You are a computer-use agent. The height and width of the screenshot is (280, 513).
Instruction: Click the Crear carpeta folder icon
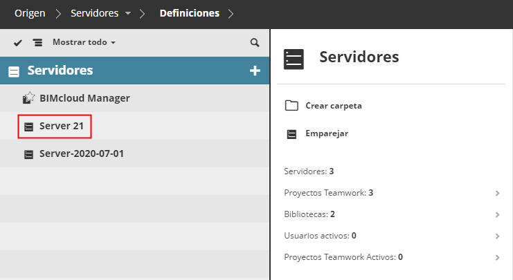[291, 106]
